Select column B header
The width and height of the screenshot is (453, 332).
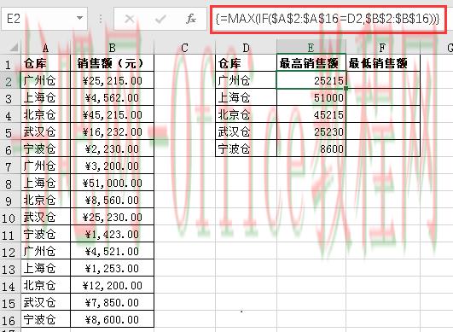coord(112,48)
